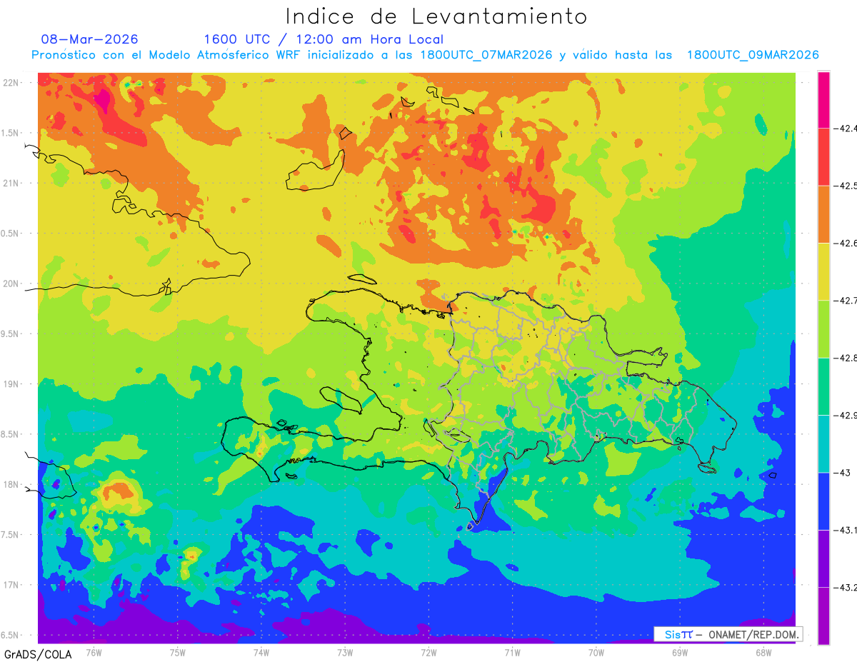Click the legend value '-42.4'
This screenshot has height=662, width=857.
tap(846, 129)
